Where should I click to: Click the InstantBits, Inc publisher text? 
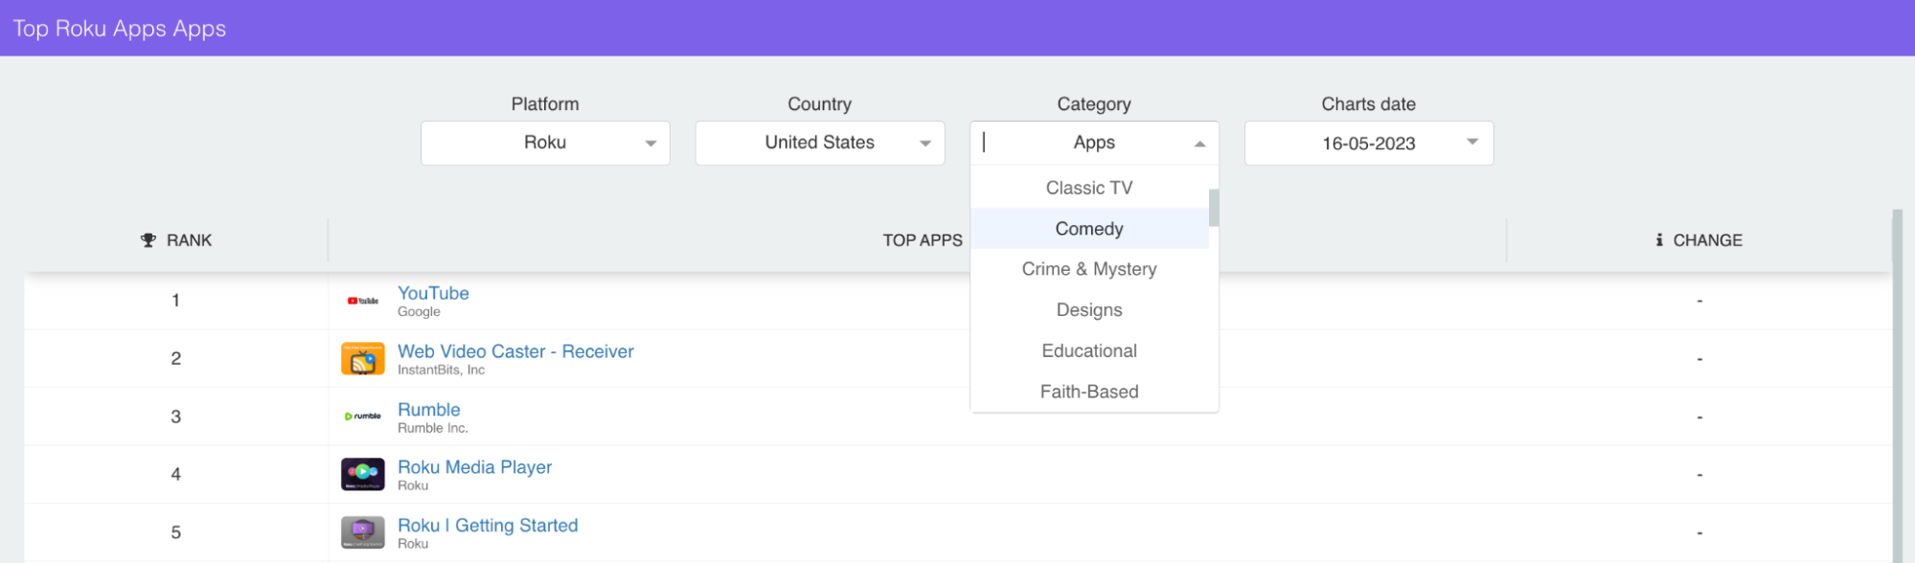pyautogui.click(x=441, y=370)
